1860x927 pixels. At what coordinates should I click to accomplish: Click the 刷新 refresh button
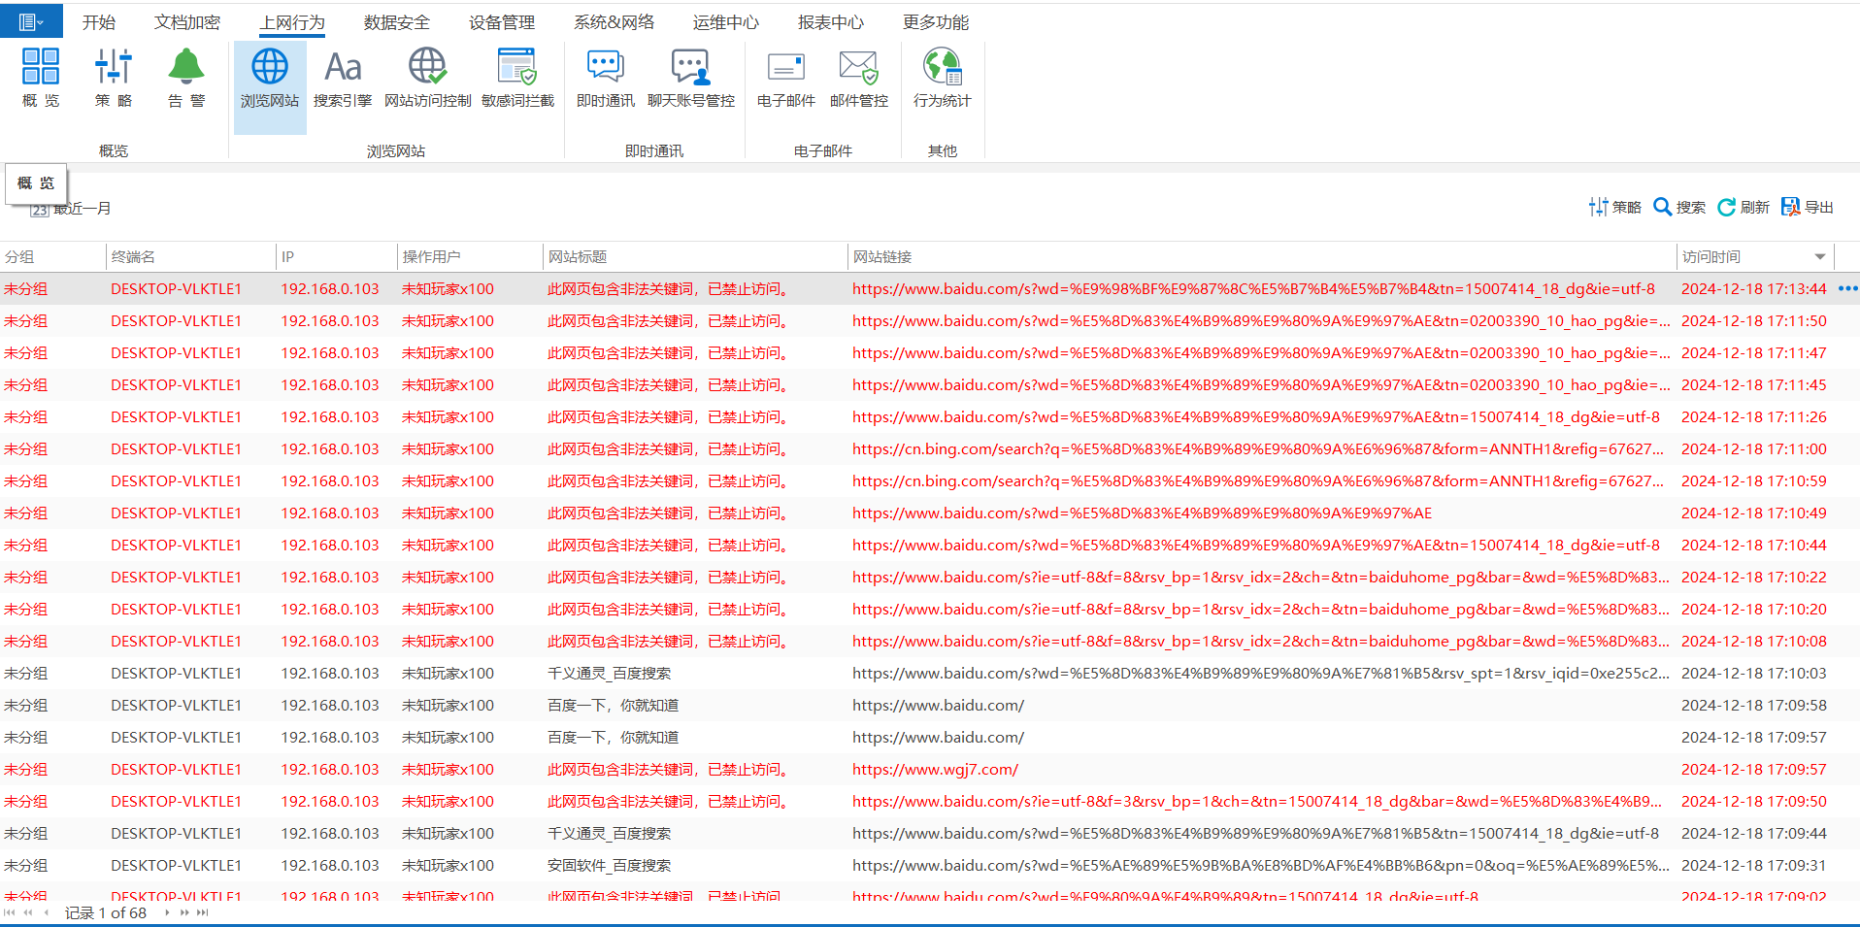1744,207
